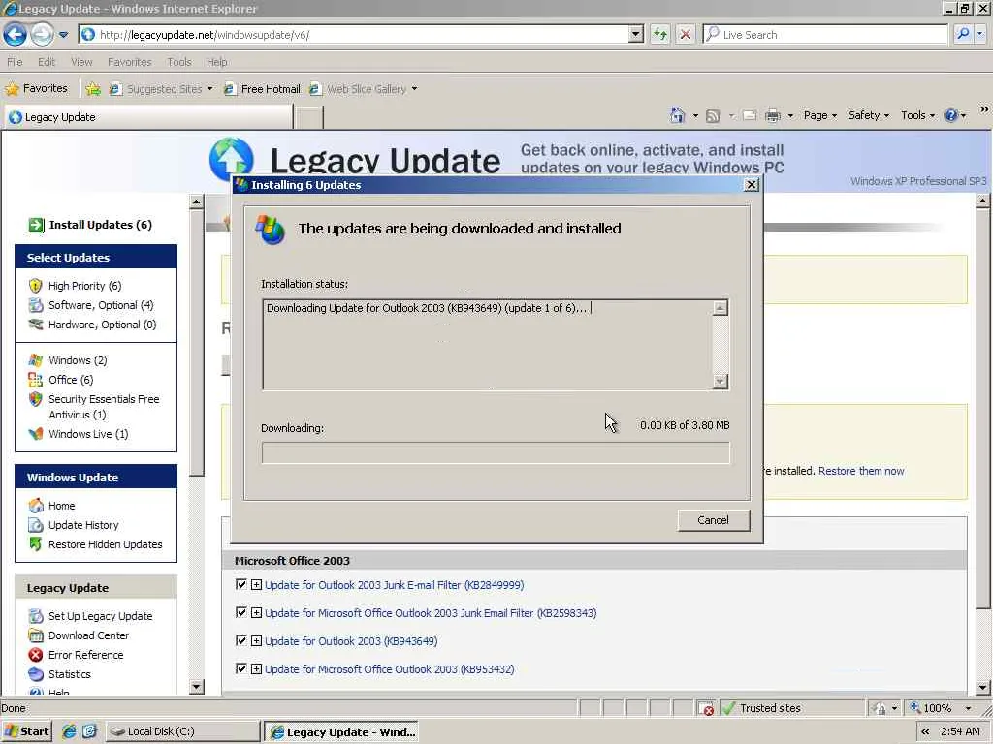Image resolution: width=993 pixels, height=744 pixels.
Task: Click the address bar URL field
Action: pyautogui.click(x=364, y=34)
